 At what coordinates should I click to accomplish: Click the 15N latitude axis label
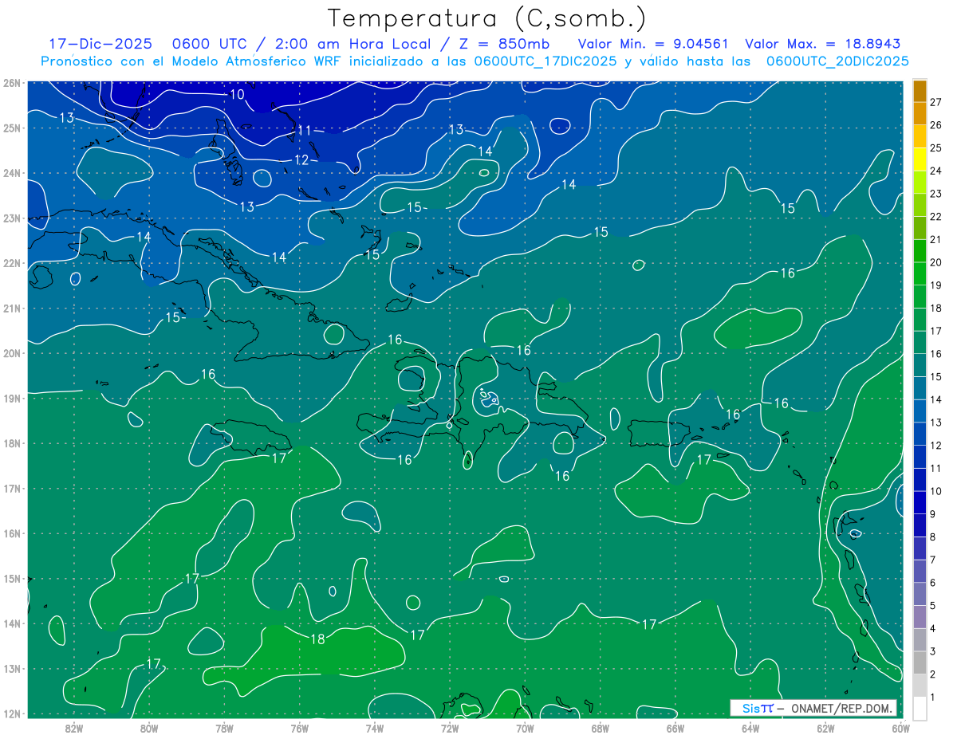[x=12, y=579]
